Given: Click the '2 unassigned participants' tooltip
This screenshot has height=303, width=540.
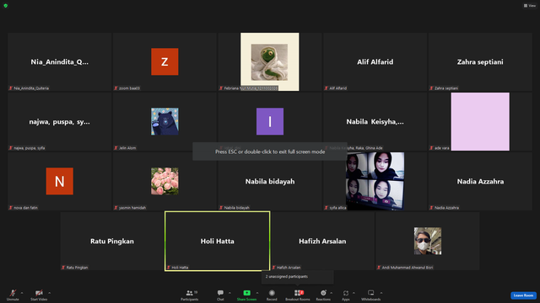Looking at the screenshot, I should (298, 277).
